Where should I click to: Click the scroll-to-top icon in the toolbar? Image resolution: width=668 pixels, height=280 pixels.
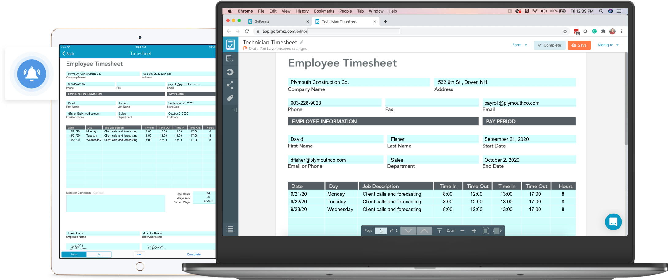pyautogui.click(x=440, y=230)
